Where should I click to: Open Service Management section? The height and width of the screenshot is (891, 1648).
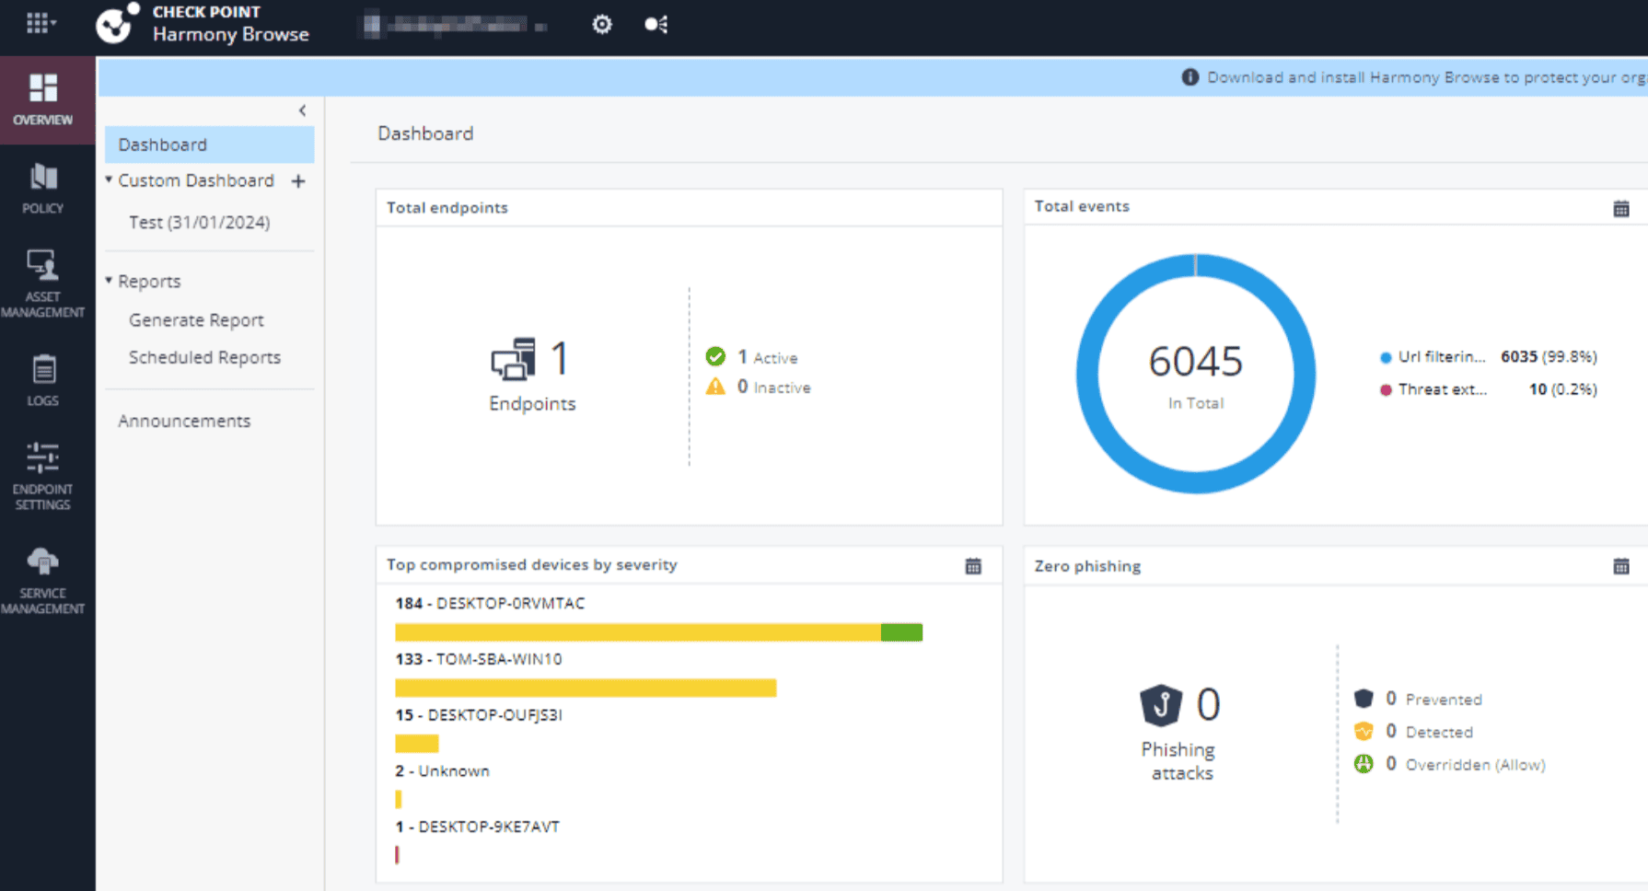pyautogui.click(x=43, y=580)
